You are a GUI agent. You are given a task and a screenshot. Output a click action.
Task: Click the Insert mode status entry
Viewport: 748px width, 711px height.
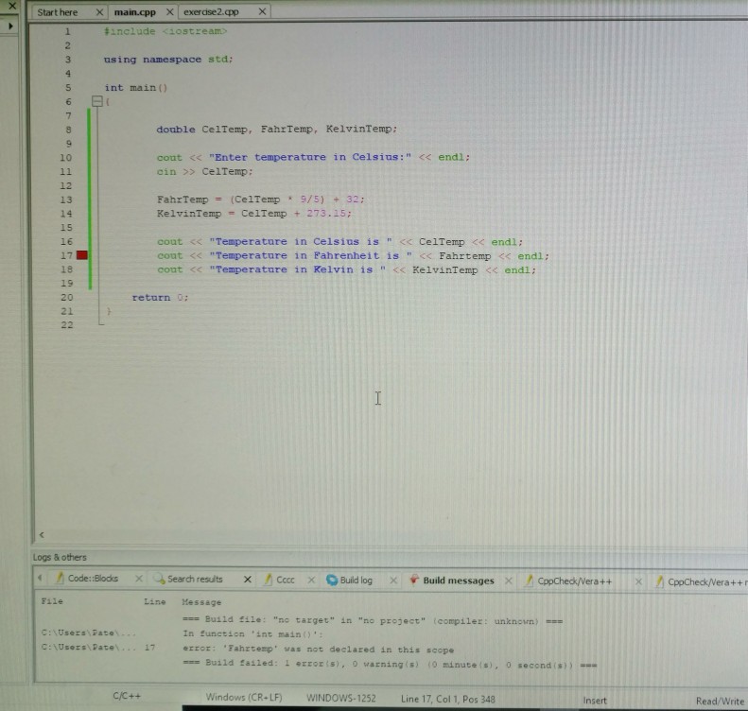pyautogui.click(x=595, y=701)
